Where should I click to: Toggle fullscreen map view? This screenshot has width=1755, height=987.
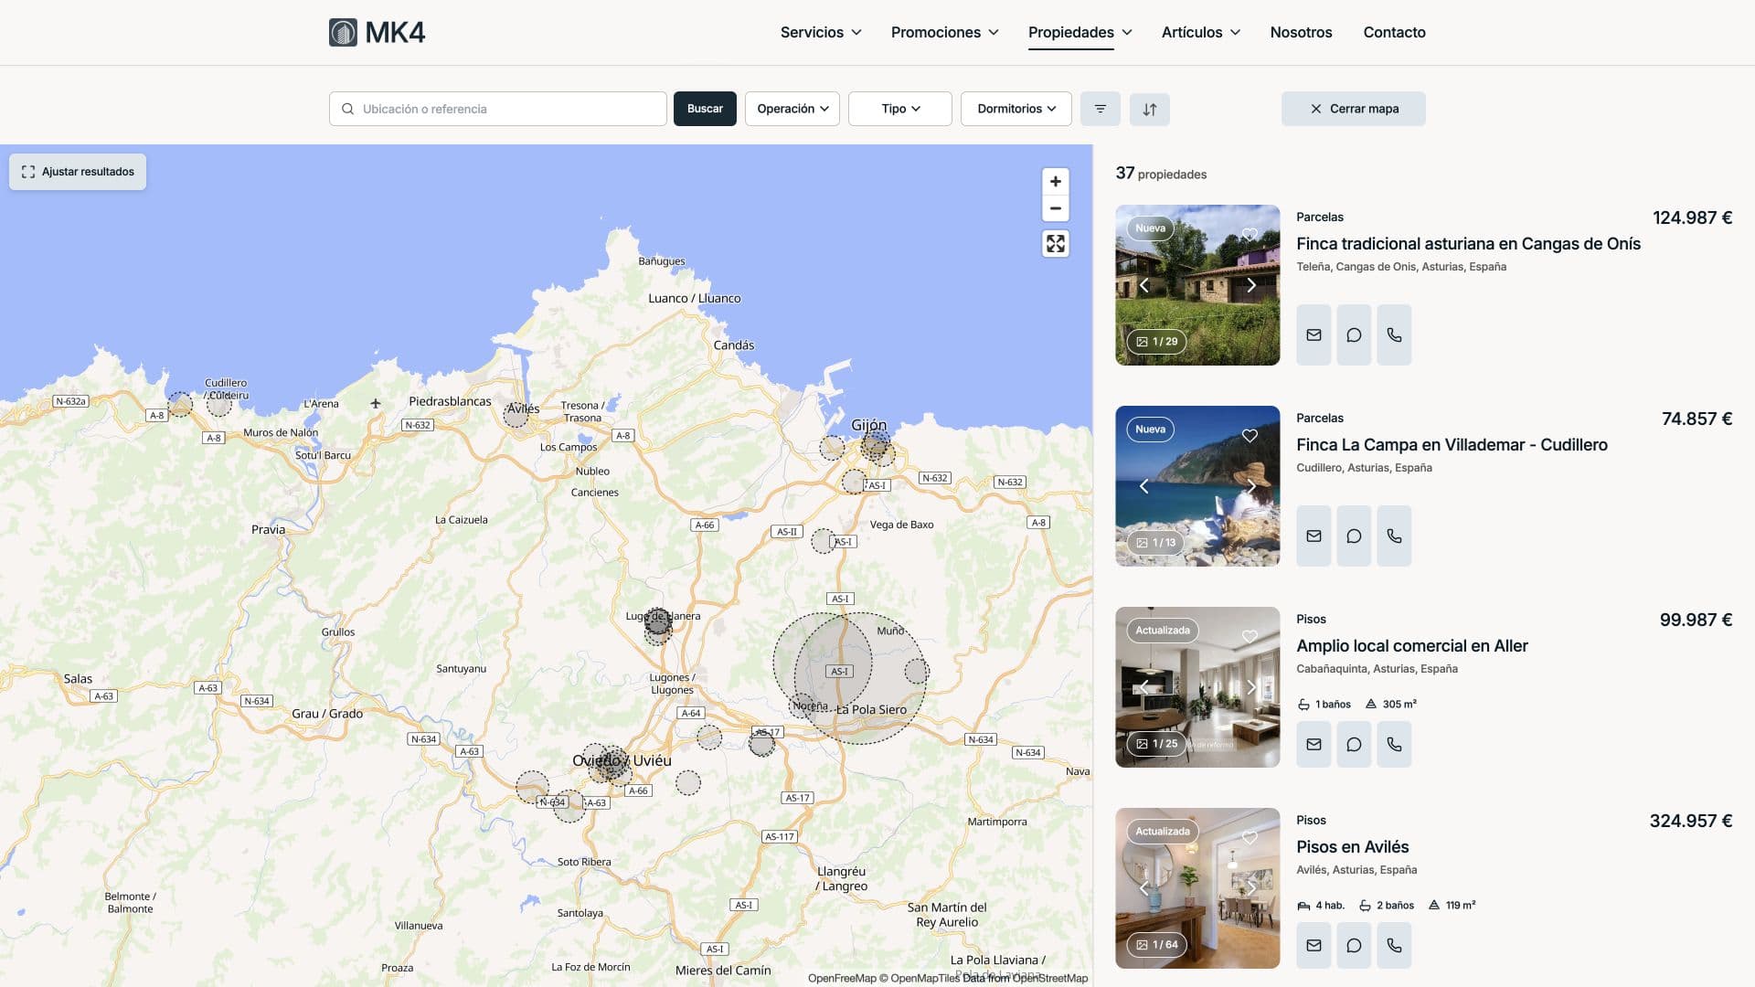coord(1056,243)
